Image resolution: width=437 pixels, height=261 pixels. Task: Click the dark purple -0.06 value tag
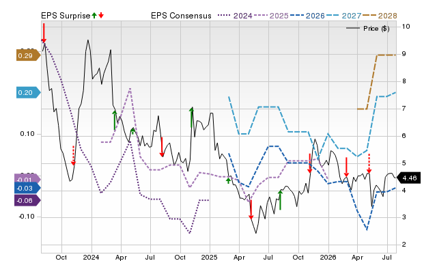pos(27,200)
